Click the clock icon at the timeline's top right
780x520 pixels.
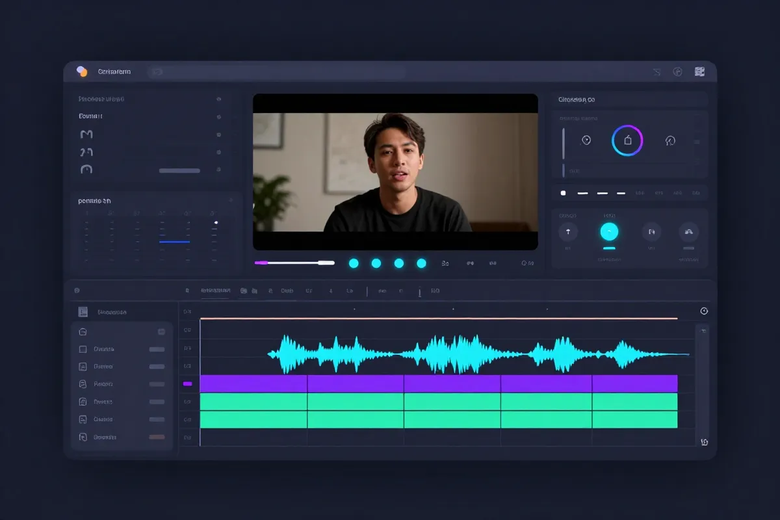(x=703, y=311)
